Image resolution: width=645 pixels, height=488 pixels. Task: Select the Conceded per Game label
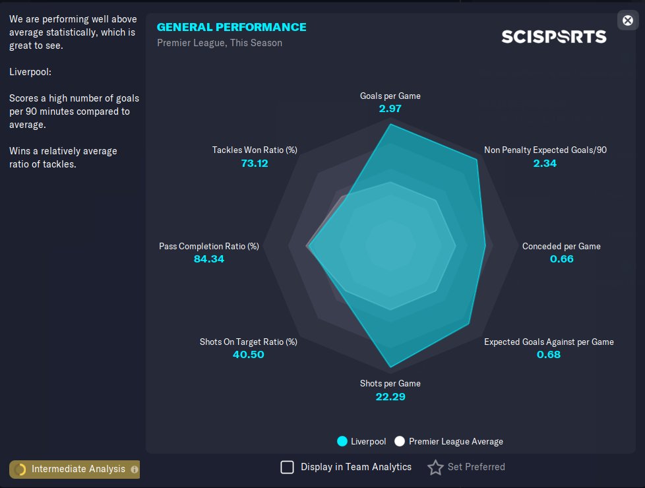point(561,246)
